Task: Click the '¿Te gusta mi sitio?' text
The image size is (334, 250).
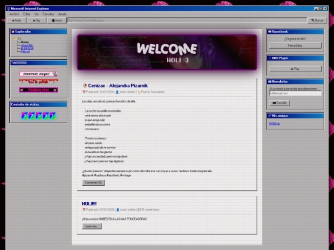Action: [295, 39]
